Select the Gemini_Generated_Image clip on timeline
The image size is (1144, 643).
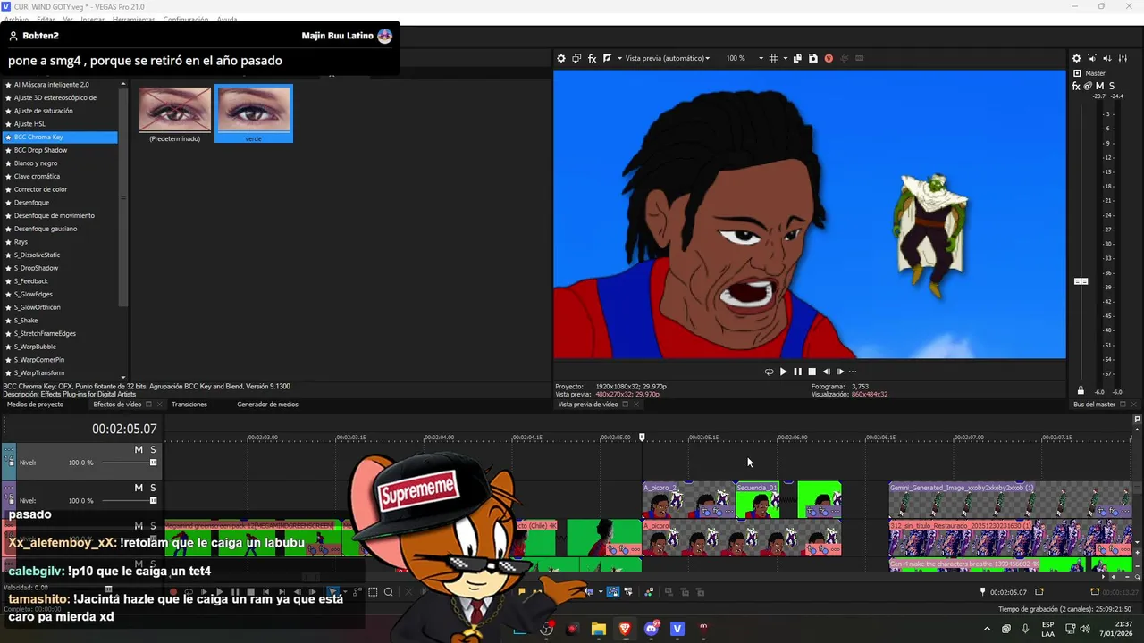click(1010, 500)
